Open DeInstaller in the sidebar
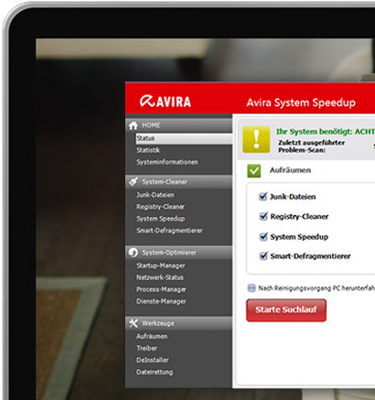Screen dimensions: 375x400 tap(153, 360)
